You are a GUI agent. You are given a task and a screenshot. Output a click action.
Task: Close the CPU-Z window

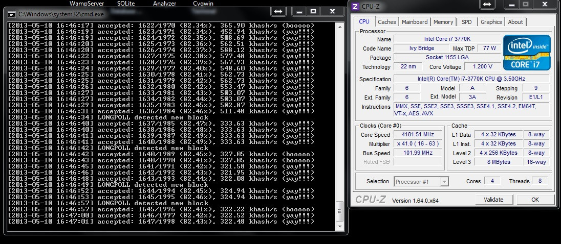pos(545,5)
